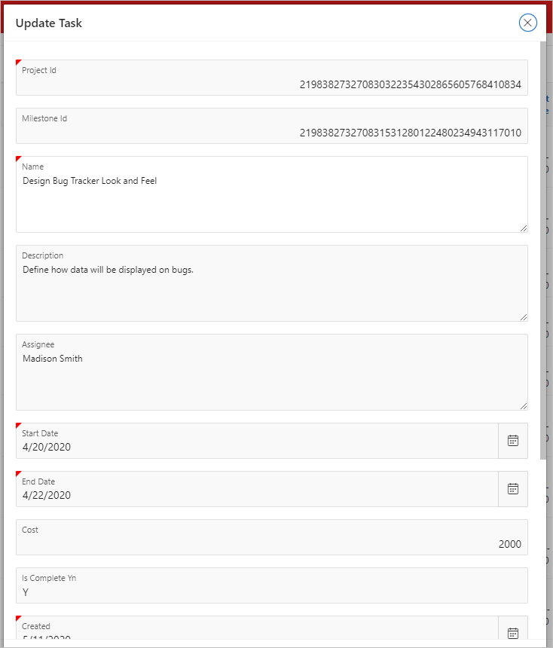This screenshot has height=648, width=553.
Task: Click the Name field resize handle
Action: [x=524, y=227]
